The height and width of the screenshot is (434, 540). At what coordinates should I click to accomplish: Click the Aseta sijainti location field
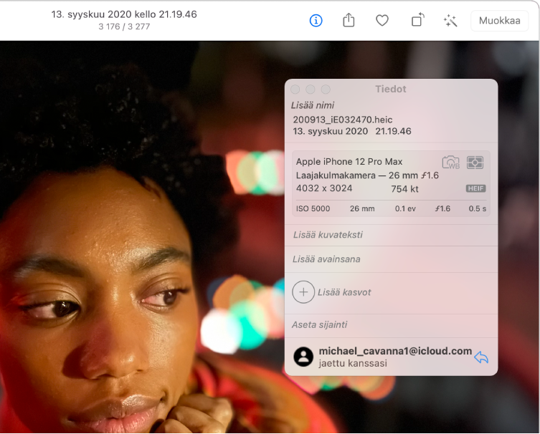tap(320, 324)
